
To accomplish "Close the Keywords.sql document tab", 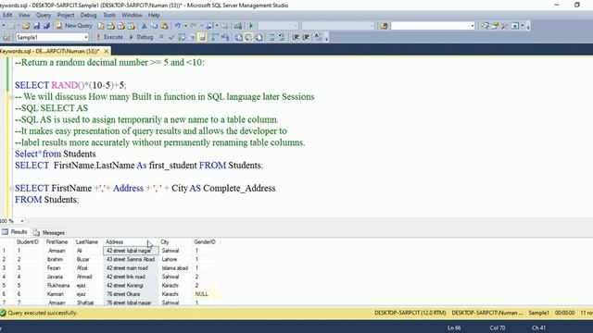I will 107,51.
